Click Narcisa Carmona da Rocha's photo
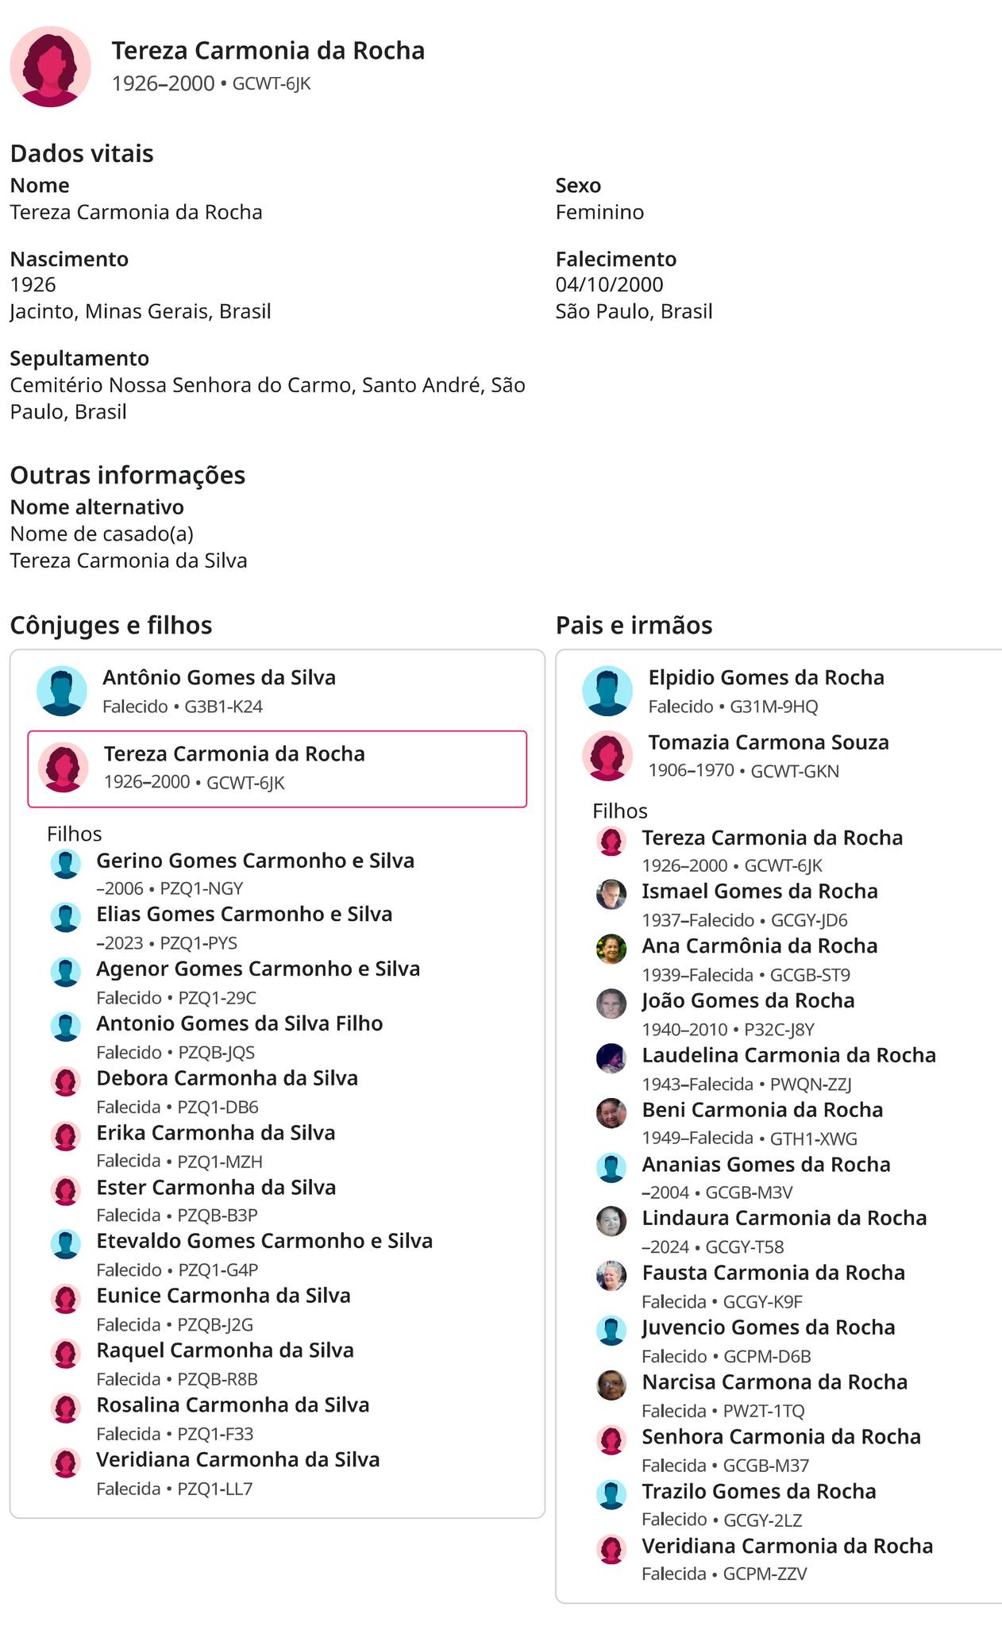1002x1626 pixels. click(611, 1385)
